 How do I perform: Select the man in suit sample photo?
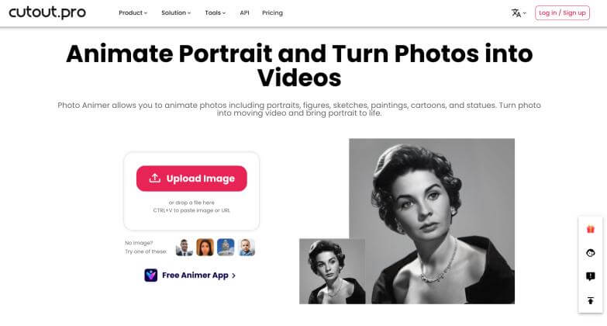coord(184,247)
